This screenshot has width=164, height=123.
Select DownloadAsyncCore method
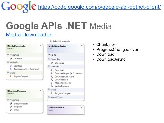tap(64, 77)
